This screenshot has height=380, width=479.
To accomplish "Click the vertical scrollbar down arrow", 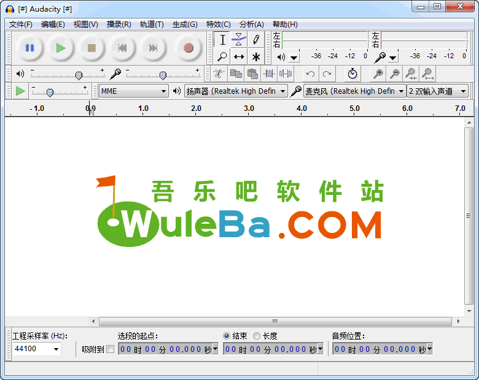I will point(469,311).
